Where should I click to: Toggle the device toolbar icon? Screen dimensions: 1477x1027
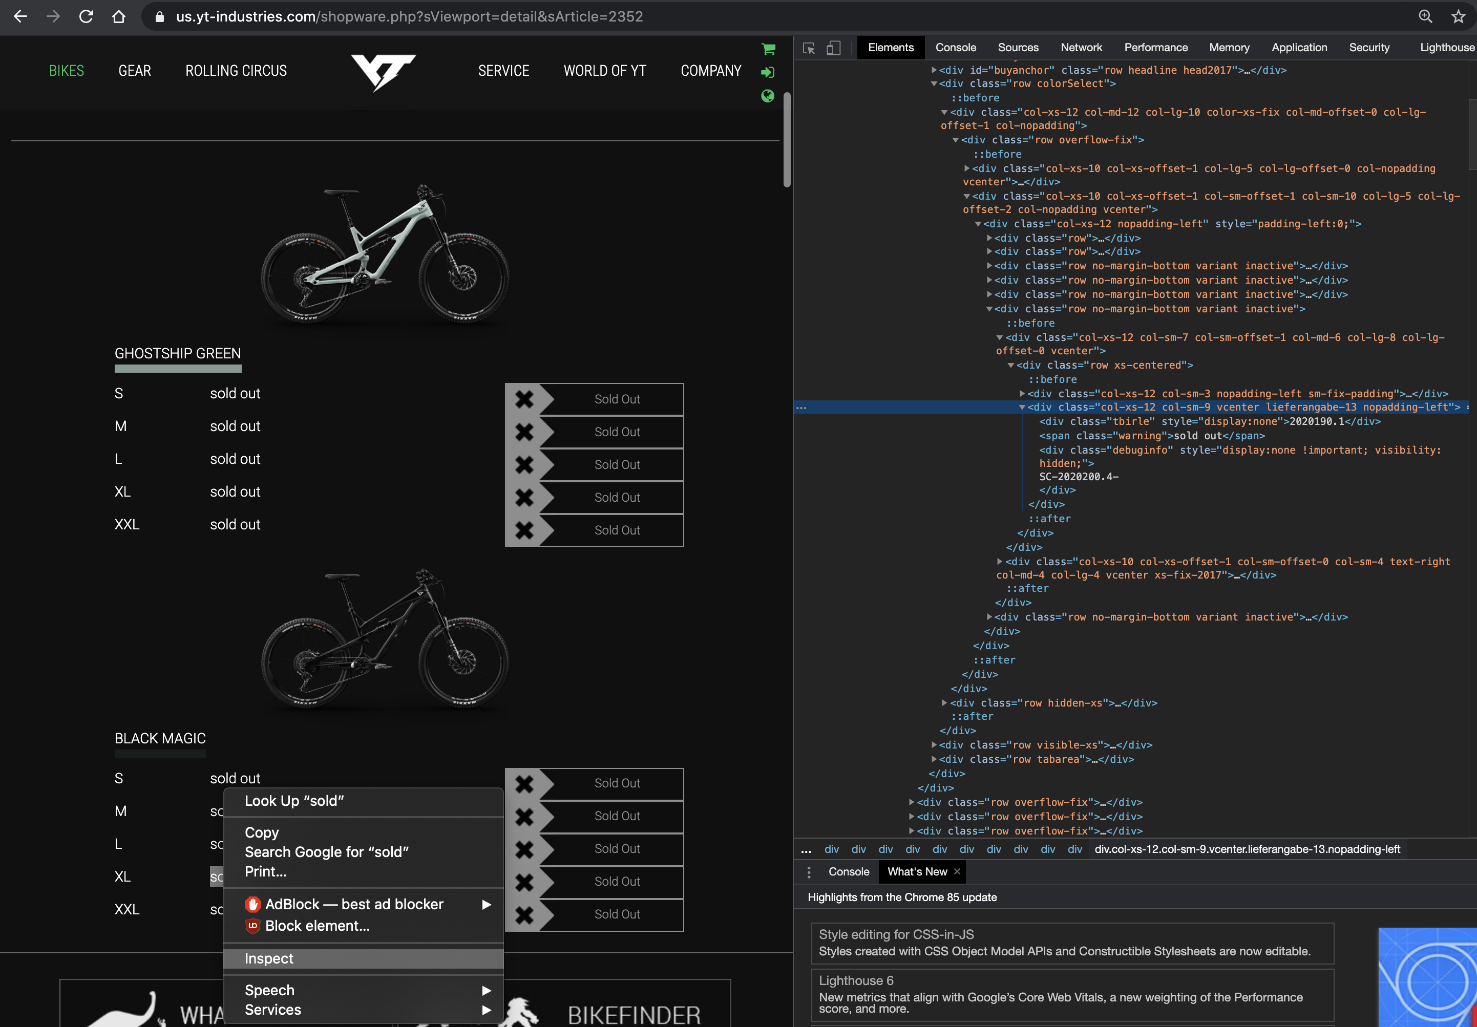[833, 48]
